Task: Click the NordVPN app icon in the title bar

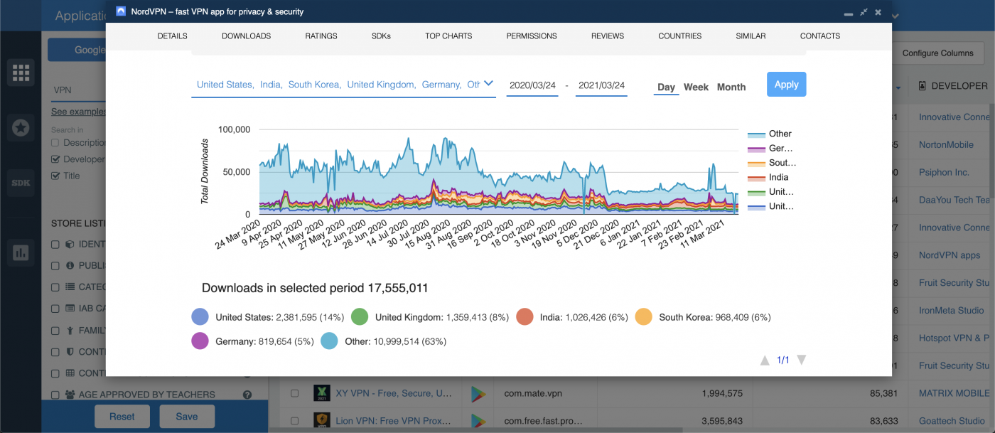Action: (120, 11)
